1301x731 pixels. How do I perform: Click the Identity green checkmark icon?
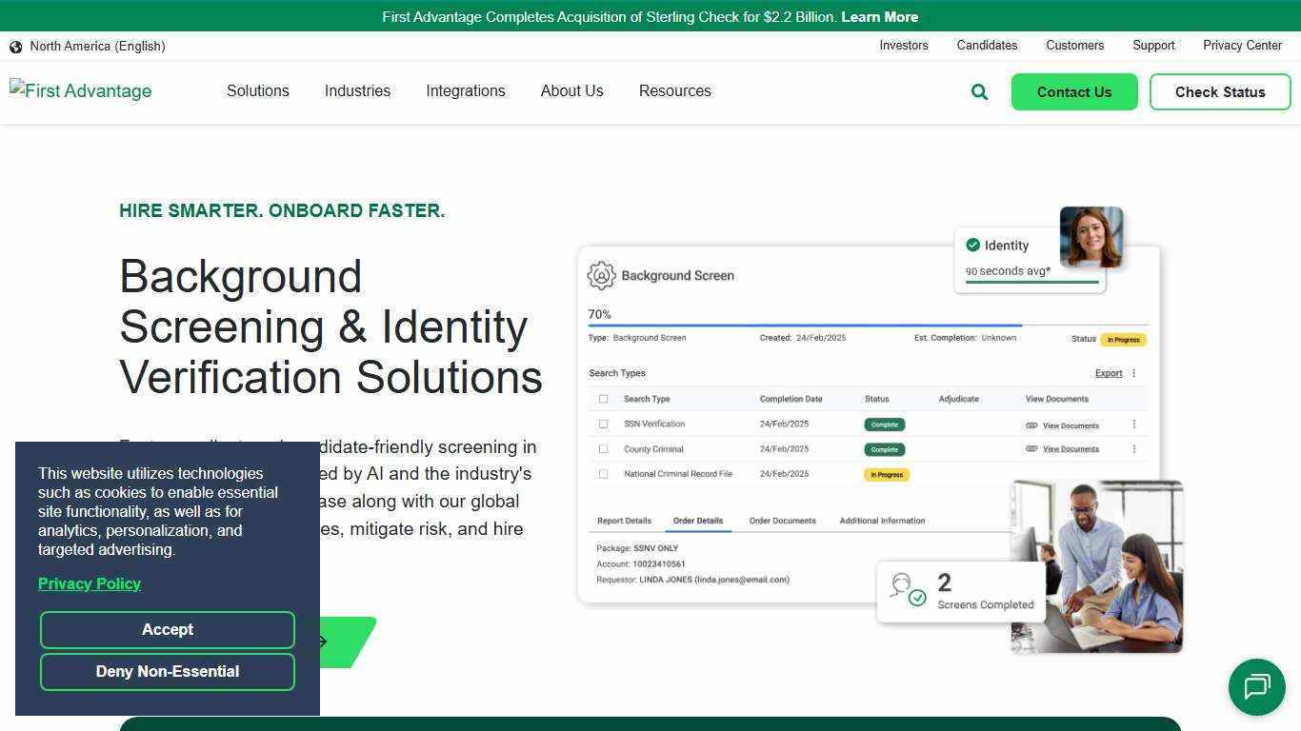click(x=972, y=245)
